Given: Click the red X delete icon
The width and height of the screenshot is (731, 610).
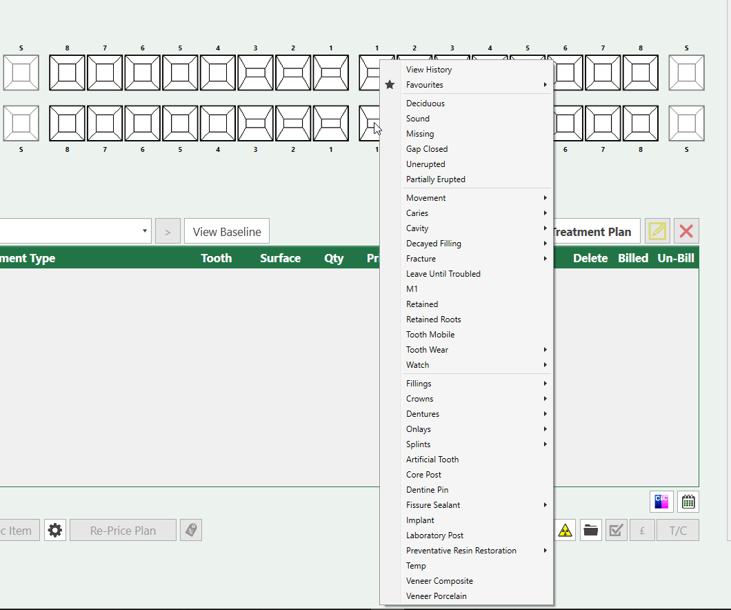Looking at the screenshot, I should point(685,231).
